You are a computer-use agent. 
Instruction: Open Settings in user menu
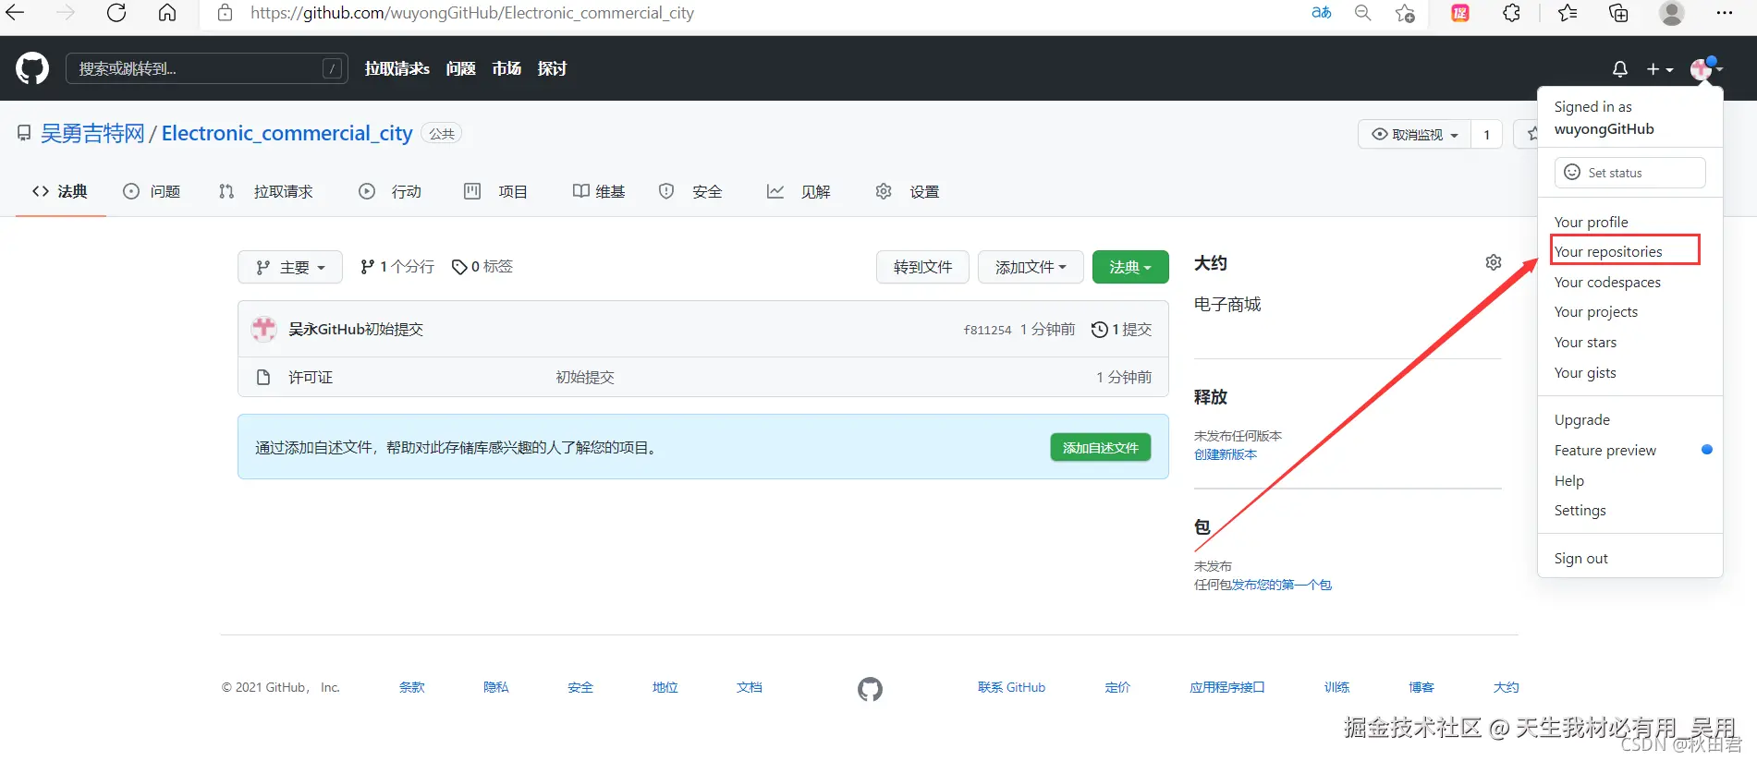click(1580, 510)
